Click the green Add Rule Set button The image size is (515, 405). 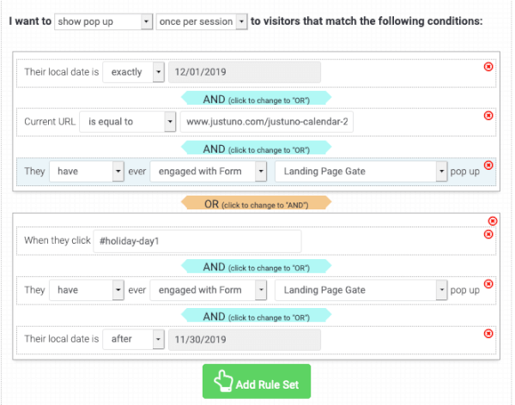tap(256, 383)
